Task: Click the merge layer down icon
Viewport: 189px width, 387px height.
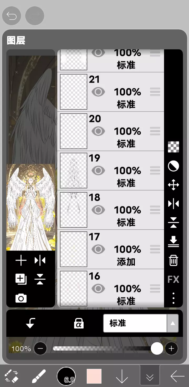Action: 173,241
